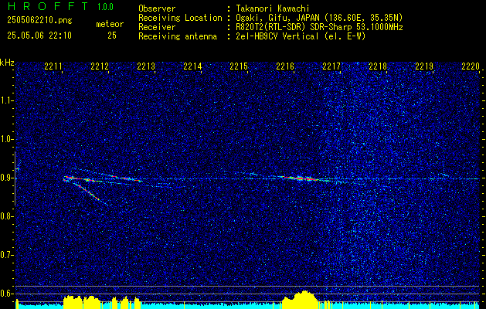Click the R820T2(RTL-SDR) SDR-Sharp receiver text
The image size is (486, 309).
pyautogui.click(x=319, y=27)
